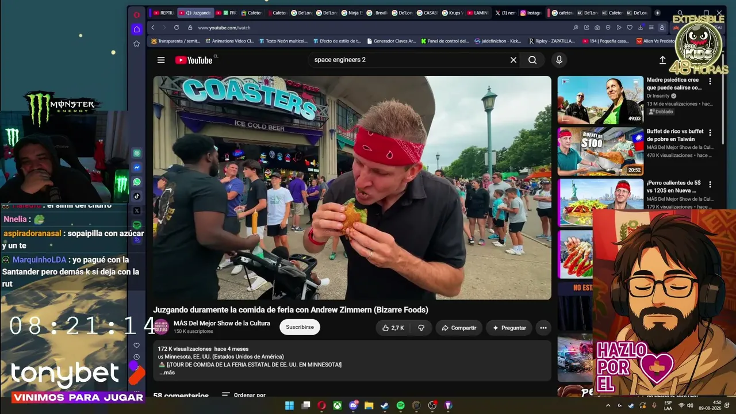Open the volume speaker icon in system tray

691,405
